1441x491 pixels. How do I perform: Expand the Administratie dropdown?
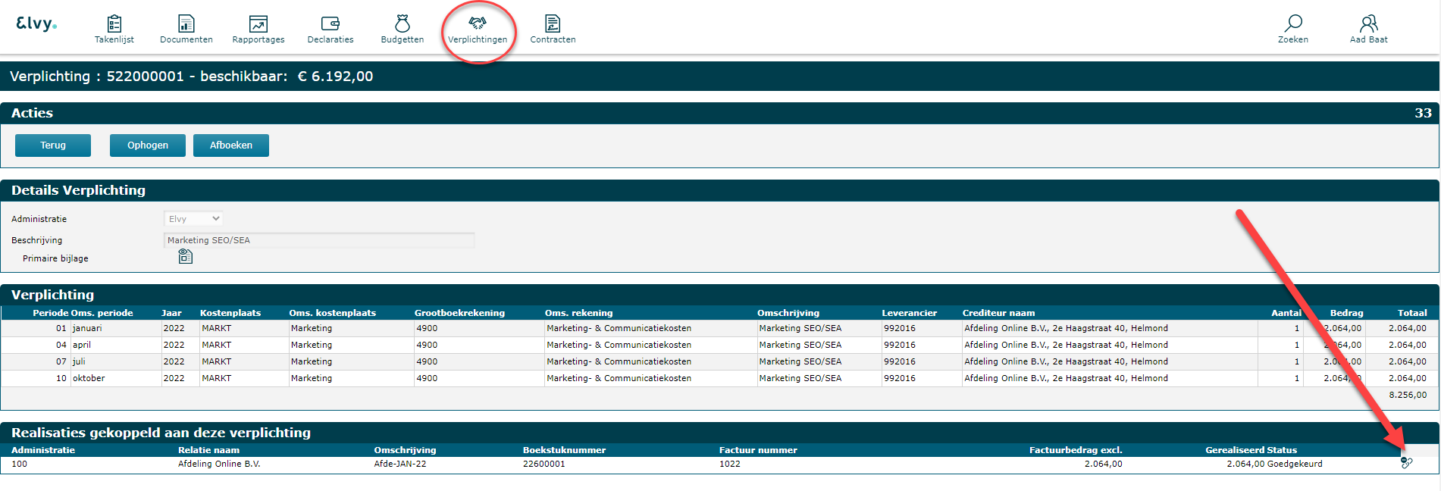point(193,219)
